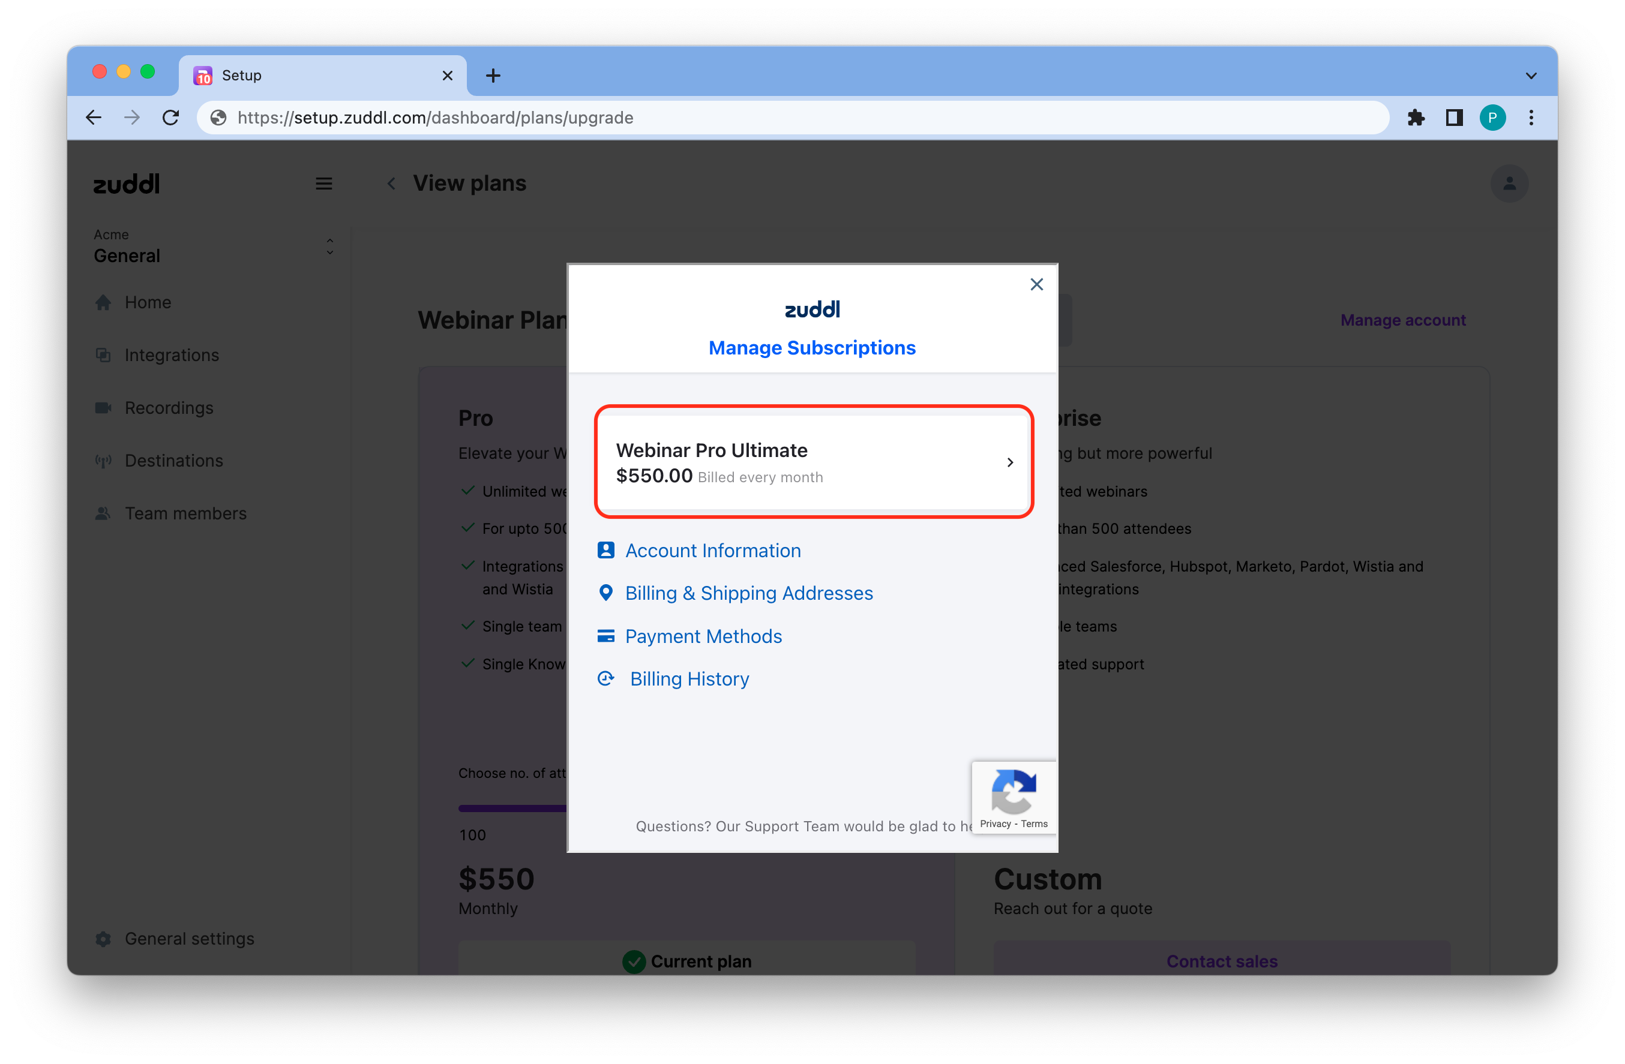Open Account Information link
This screenshot has width=1625, height=1064.
712,550
